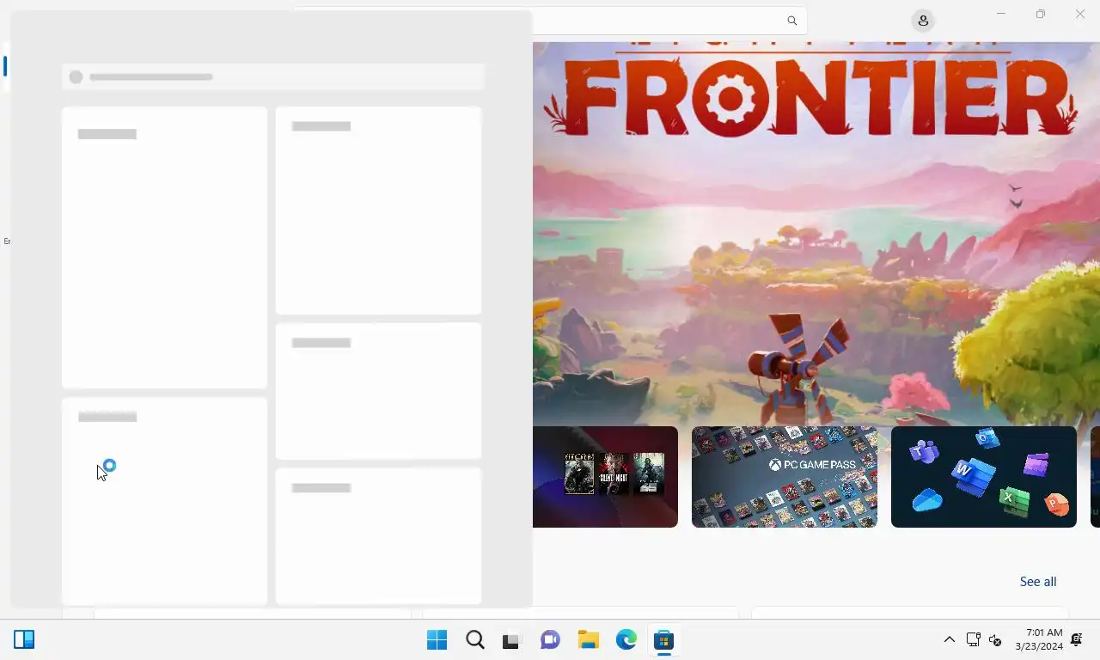Open the clock showing 7:01 AM
The width and height of the screenshot is (1100, 660).
click(x=1038, y=639)
